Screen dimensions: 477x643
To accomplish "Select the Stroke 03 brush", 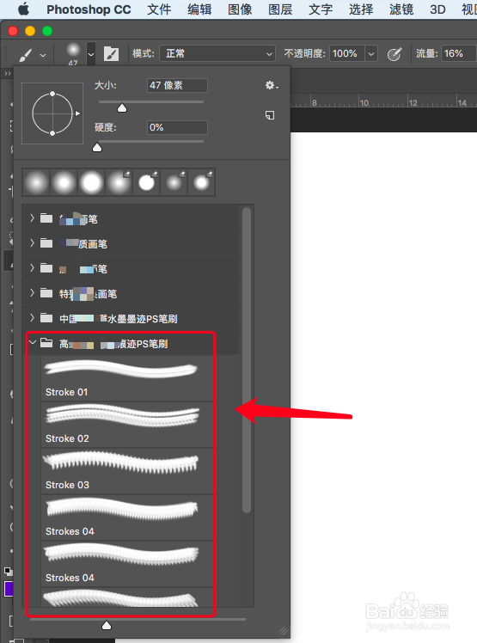I will pyautogui.click(x=127, y=471).
